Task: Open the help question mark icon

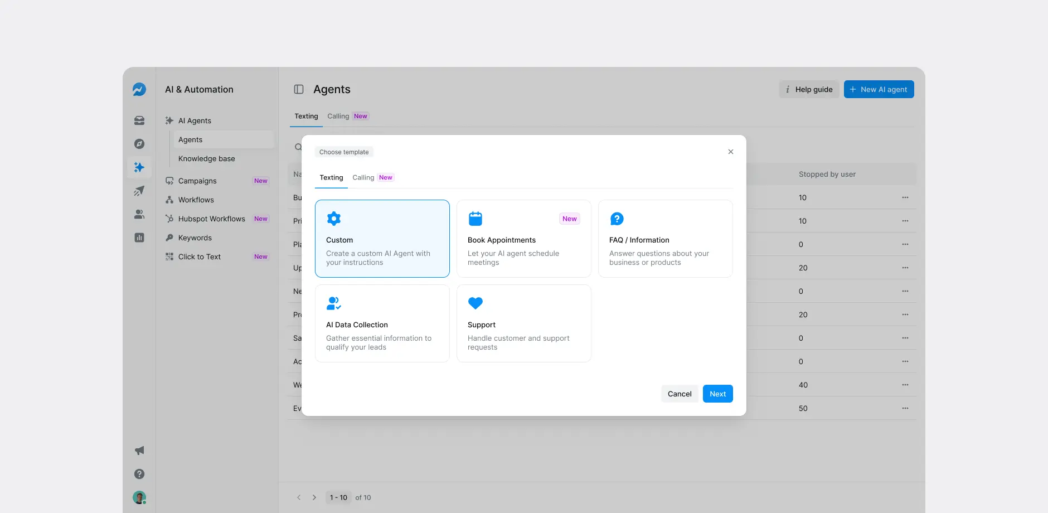Action: click(139, 474)
